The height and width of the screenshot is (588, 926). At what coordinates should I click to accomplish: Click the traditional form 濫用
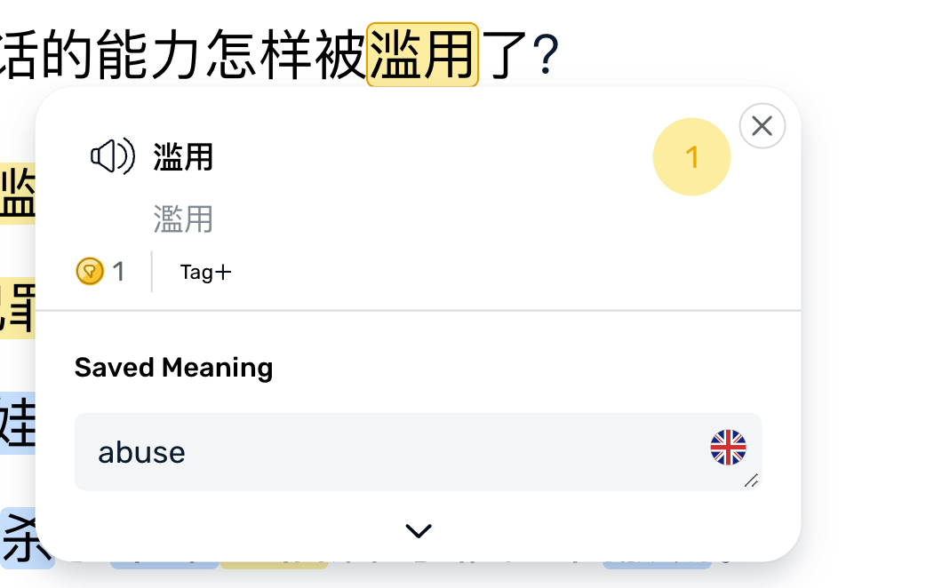183,219
